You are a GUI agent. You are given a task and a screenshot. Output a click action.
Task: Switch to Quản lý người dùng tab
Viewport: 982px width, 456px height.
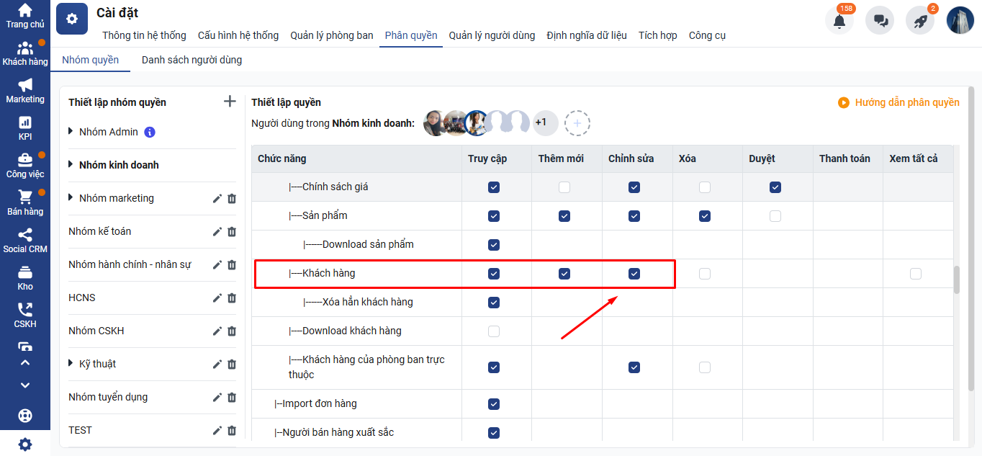492,35
